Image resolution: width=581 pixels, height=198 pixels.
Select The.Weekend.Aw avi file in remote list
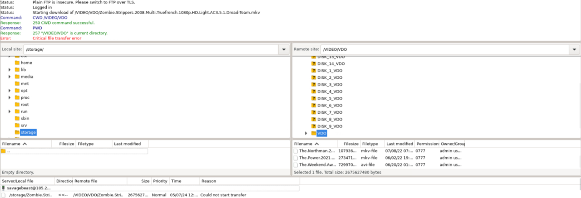click(318, 165)
